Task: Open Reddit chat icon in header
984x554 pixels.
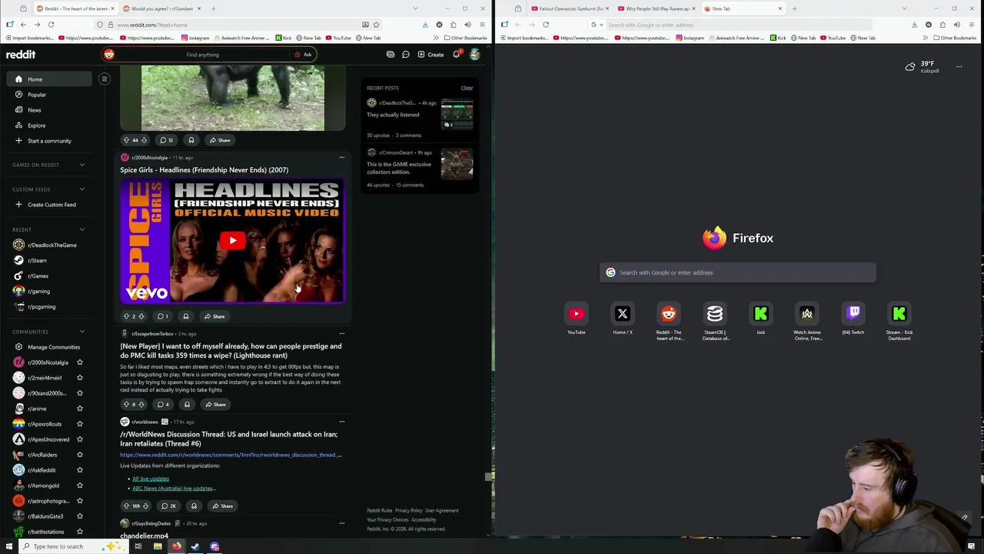Action: click(x=406, y=55)
